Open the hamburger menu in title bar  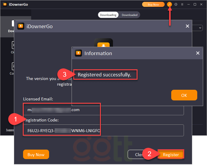(x=182, y=4)
